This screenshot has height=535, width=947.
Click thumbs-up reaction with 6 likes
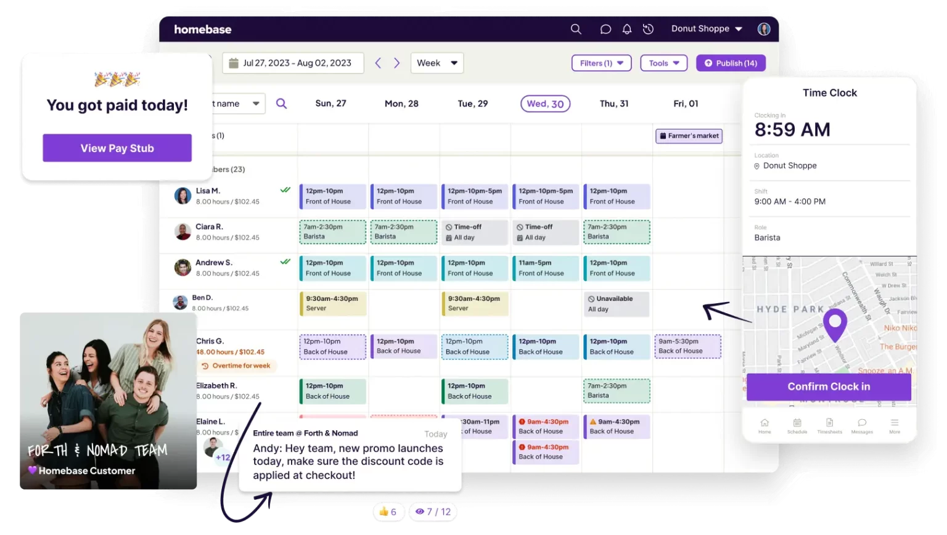[x=388, y=512]
